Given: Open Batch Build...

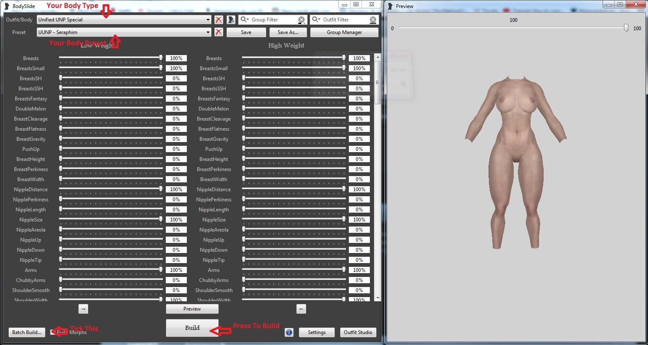Looking at the screenshot, I should pyautogui.click(x=27, y=332).
